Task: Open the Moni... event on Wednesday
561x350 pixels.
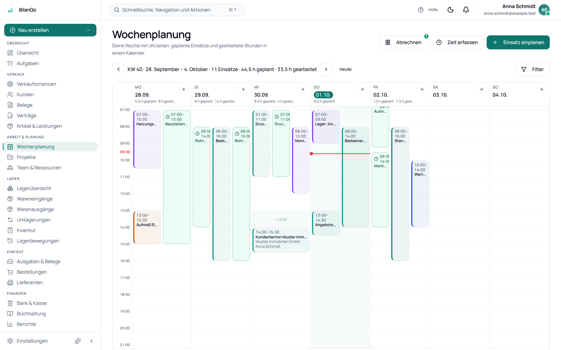Action: 301,160
